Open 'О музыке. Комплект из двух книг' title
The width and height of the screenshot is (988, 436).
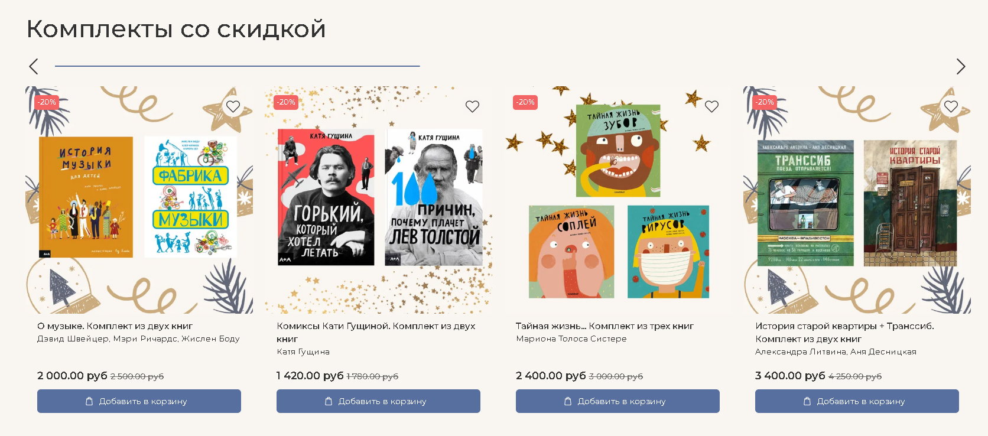(x=115, y=326)
